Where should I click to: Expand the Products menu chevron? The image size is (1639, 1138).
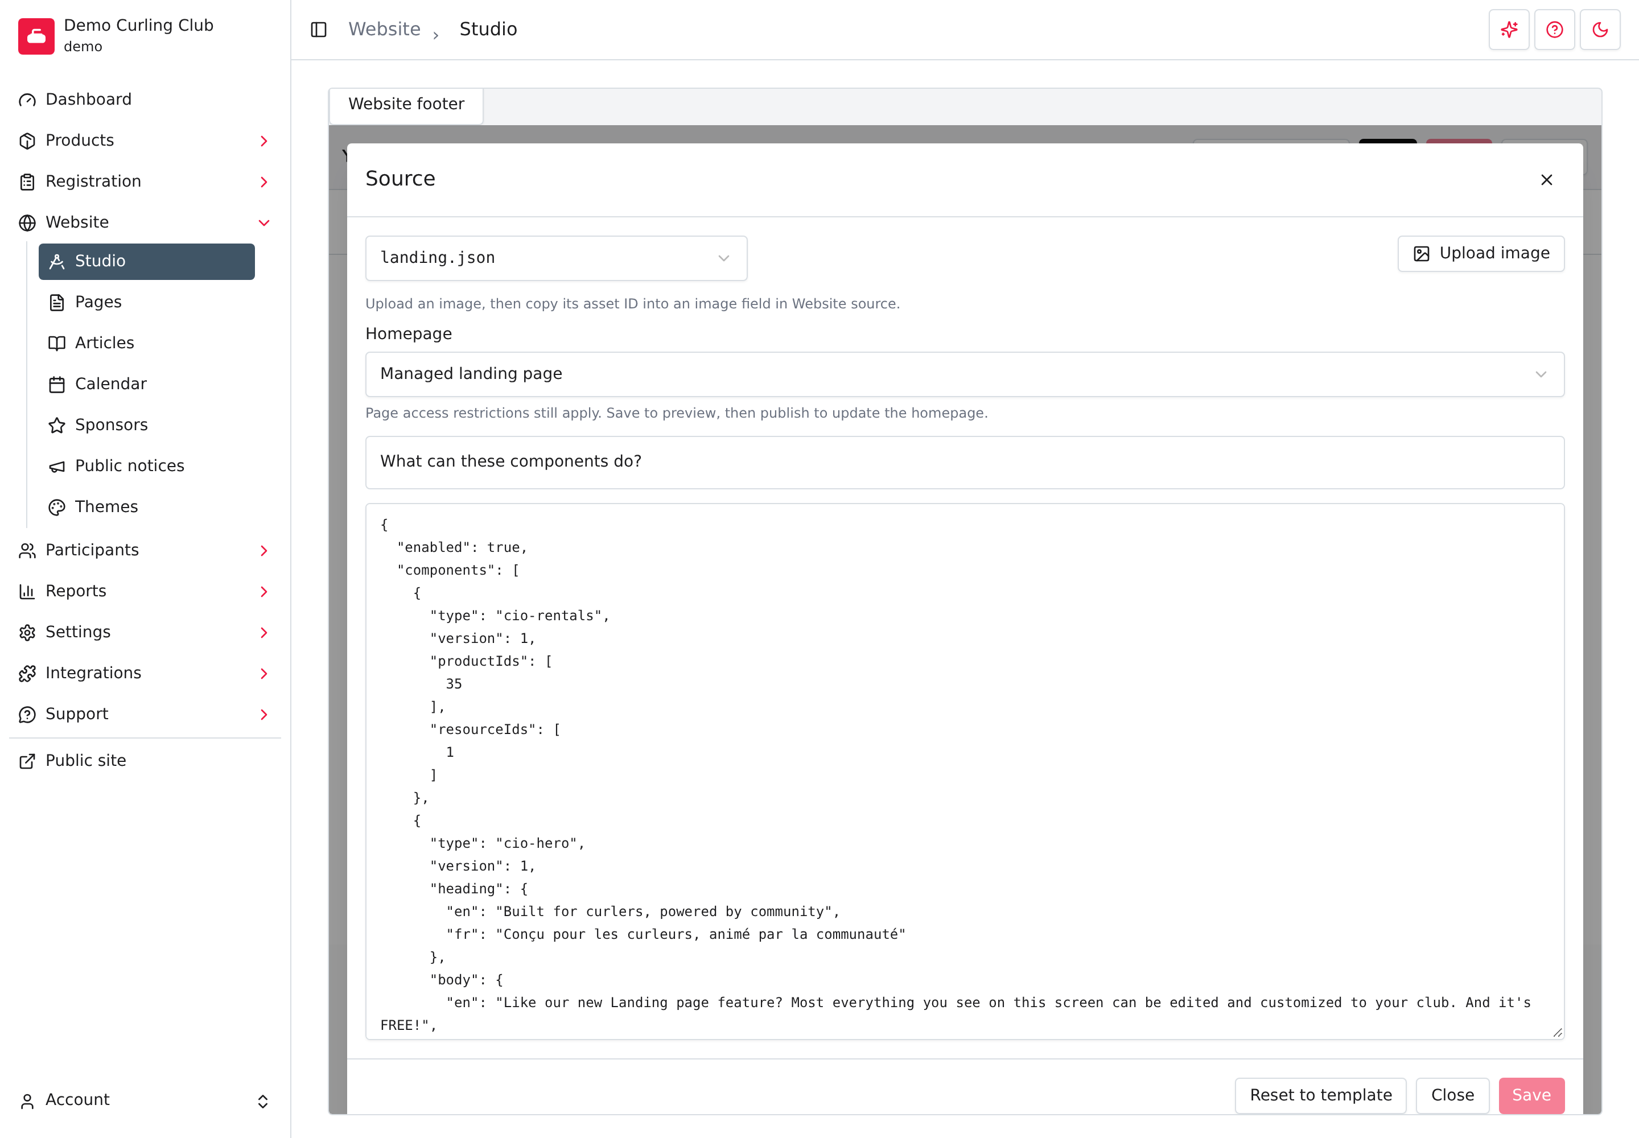click(264, 141)
